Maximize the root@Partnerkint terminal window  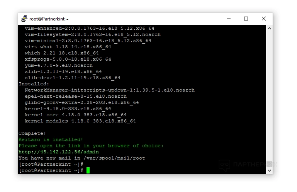[246, 19]
